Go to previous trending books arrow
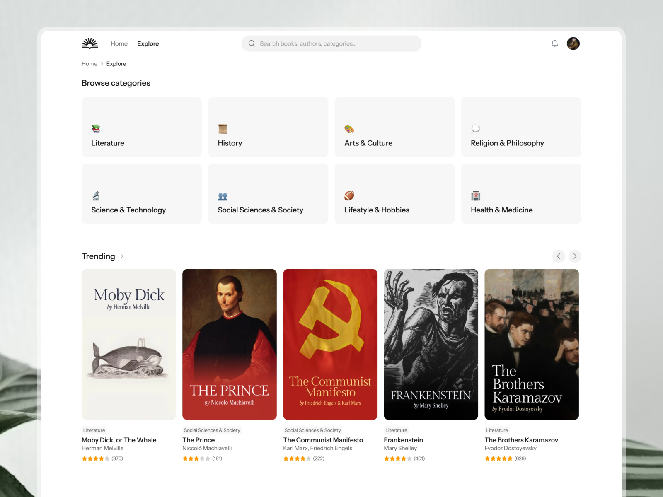Screen dimensions: 663x497 (x=559, y=256)
